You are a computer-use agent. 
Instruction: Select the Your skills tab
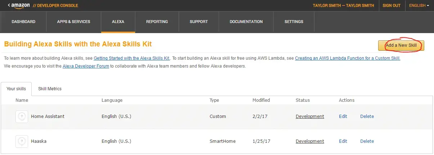point(16,89)
